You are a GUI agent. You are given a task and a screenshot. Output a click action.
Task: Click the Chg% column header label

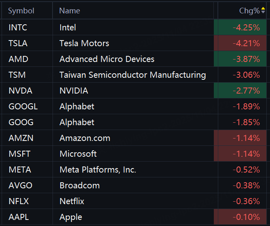click(249, 11)
